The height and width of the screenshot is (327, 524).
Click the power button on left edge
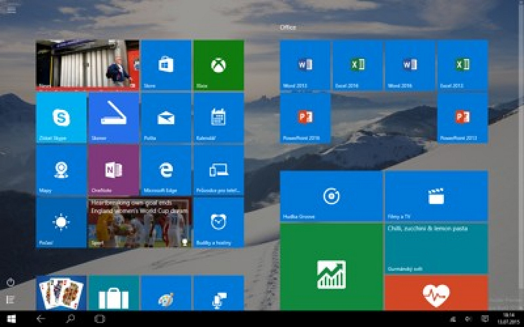tap(10, 283)
